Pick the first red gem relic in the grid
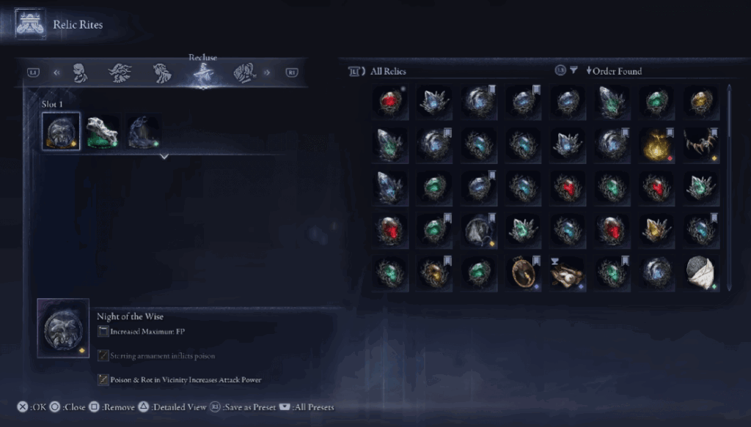Image resolution: width=751 pixels, height=427 pixels. (x=390, y=102)
